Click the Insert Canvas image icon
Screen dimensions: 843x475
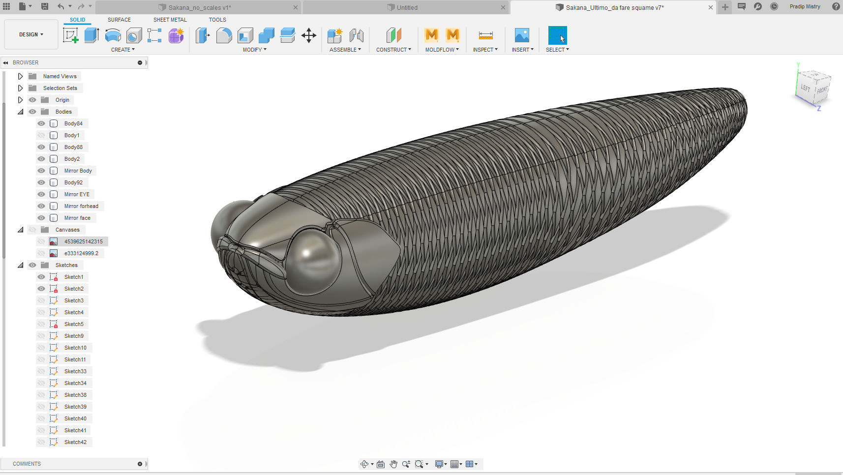tap(522, 35)
